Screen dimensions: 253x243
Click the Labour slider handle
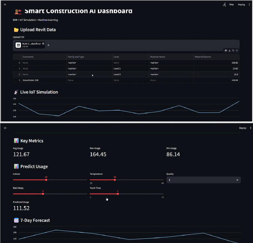(x=46, y=180)
